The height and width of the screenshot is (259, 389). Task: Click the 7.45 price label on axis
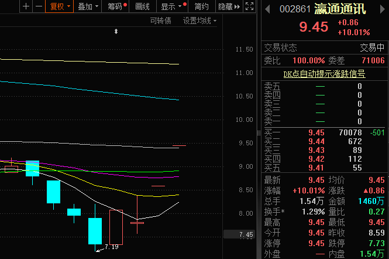pyautogui.click(x=246, y=235)
